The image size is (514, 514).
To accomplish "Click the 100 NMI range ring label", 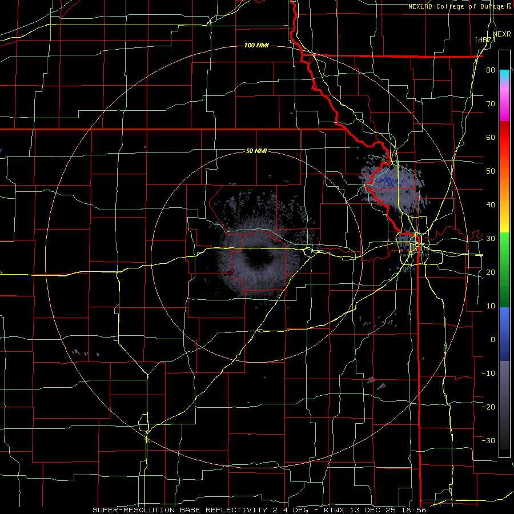I will click(256, 45).
